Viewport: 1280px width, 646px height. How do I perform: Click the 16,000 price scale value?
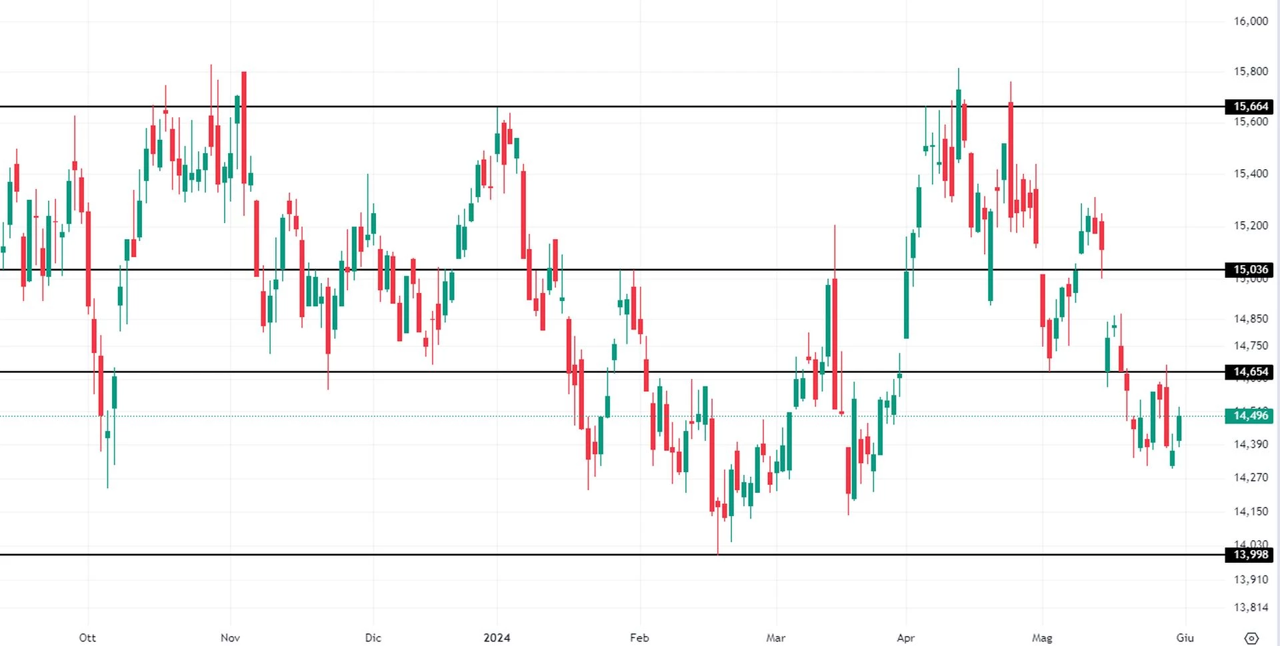[x=1251, y=21]
